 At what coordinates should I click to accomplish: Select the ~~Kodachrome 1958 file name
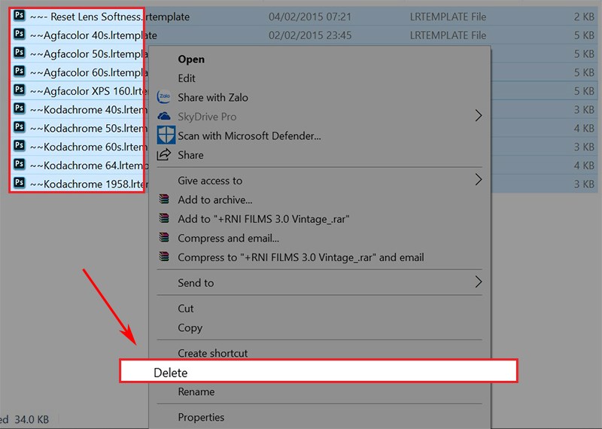point(89,184)
